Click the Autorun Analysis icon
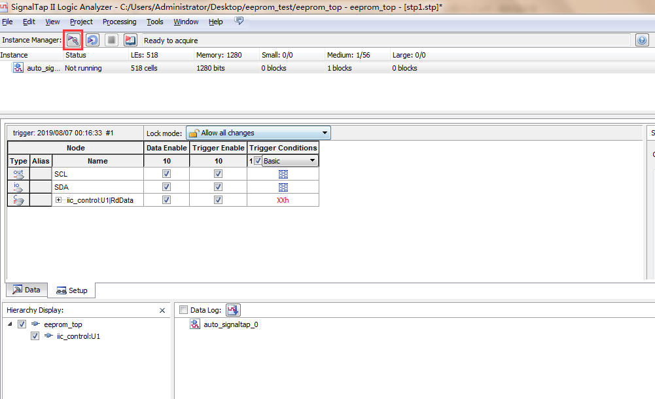This screenshot has height=399, width=655. (92, 40)
